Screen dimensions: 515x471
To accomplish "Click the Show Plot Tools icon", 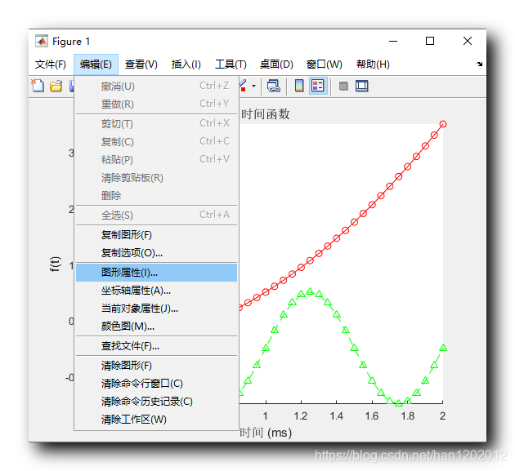I will (x=361, y=86).
